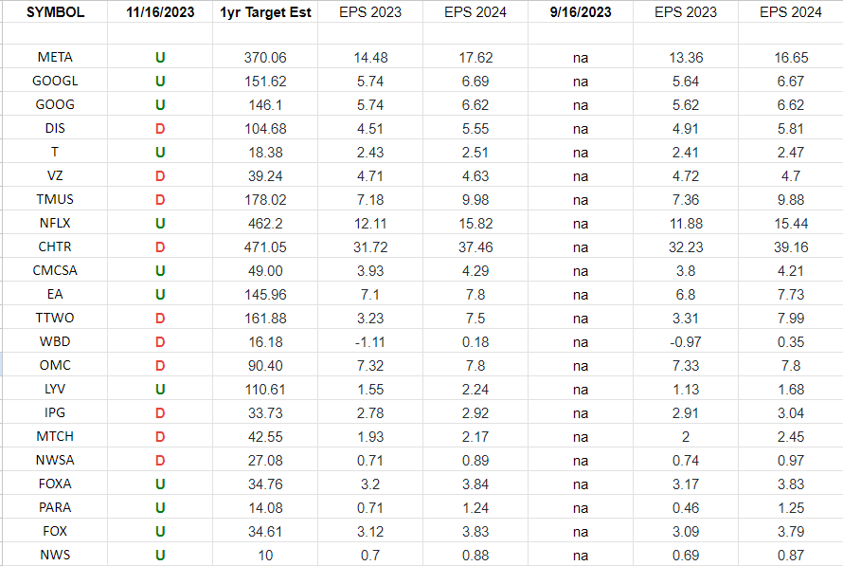The height and width of the screenshot is (566, 843).
Task: Click OMC target value 90.40
Action: point(265,365)
